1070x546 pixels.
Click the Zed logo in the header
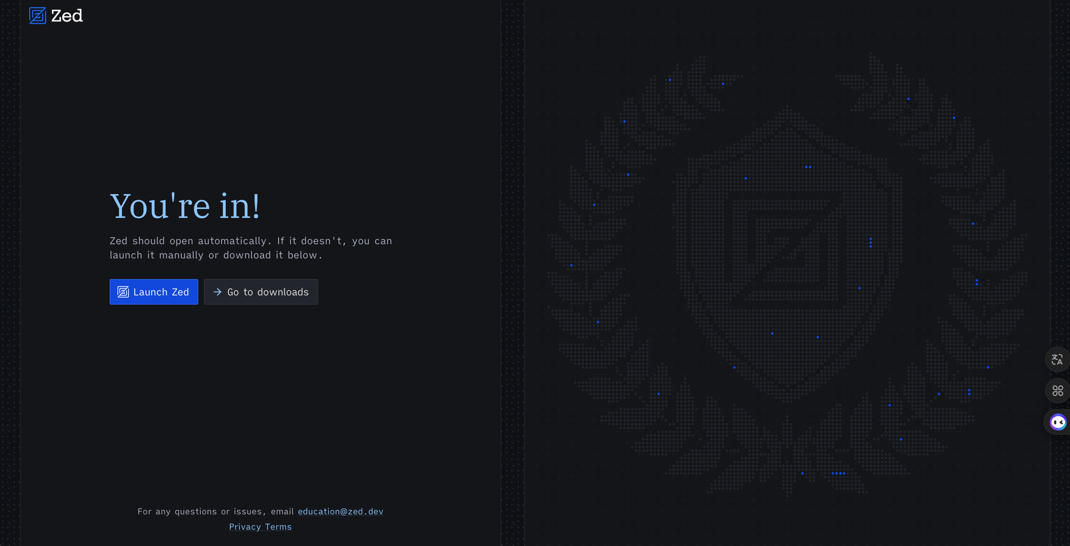[x=56, y=16]
